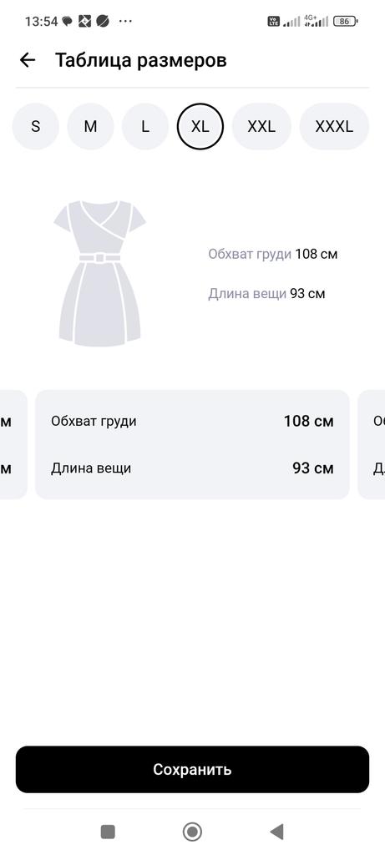
Task: Tap the Android home circle button
Action: (192, 832)
